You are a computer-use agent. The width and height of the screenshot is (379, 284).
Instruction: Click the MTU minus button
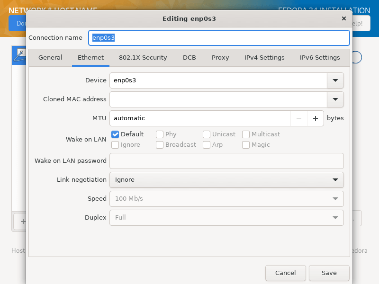299,118
